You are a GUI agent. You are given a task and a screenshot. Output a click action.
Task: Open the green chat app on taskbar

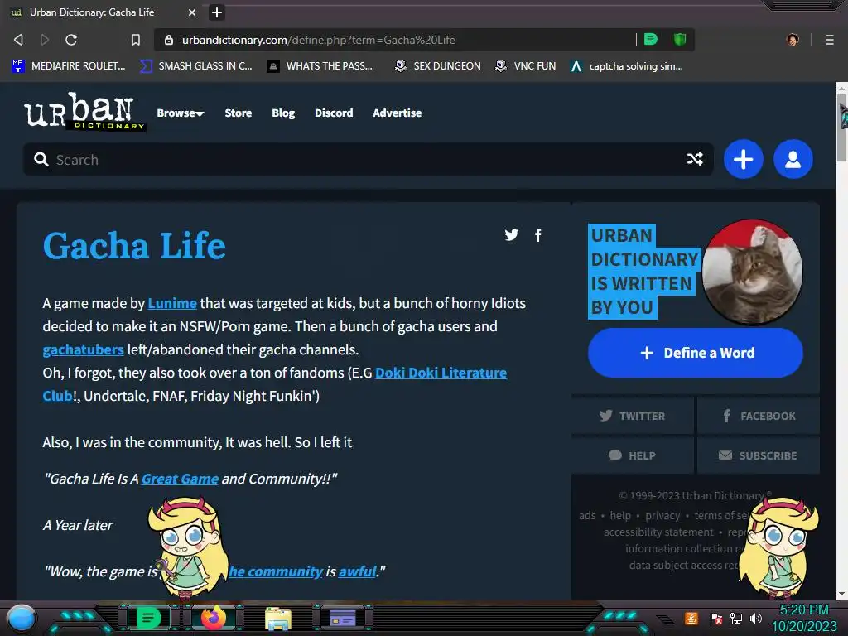point(148,618)
